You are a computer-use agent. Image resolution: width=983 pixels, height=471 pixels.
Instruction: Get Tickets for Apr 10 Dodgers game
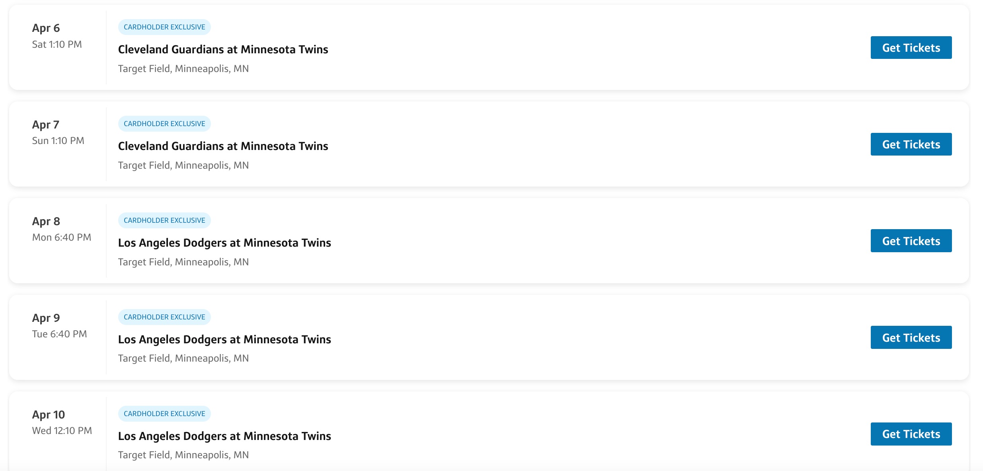point(911,434)
